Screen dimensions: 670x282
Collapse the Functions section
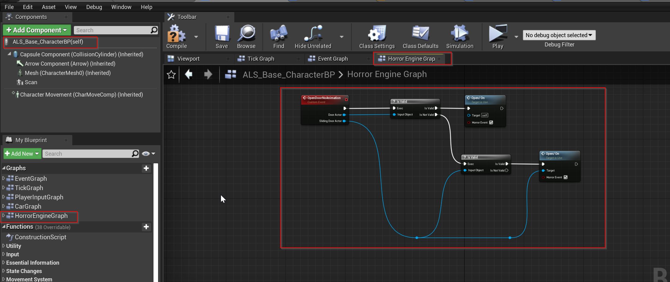4,227
